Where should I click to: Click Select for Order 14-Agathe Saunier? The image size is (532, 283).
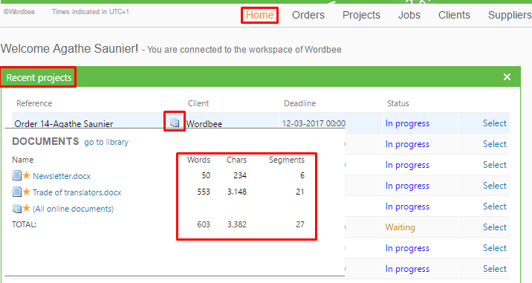coord(494,123)
